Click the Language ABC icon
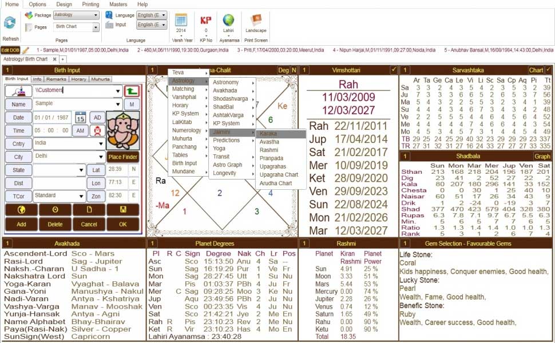The image size is (555, 343). point(109,15)
